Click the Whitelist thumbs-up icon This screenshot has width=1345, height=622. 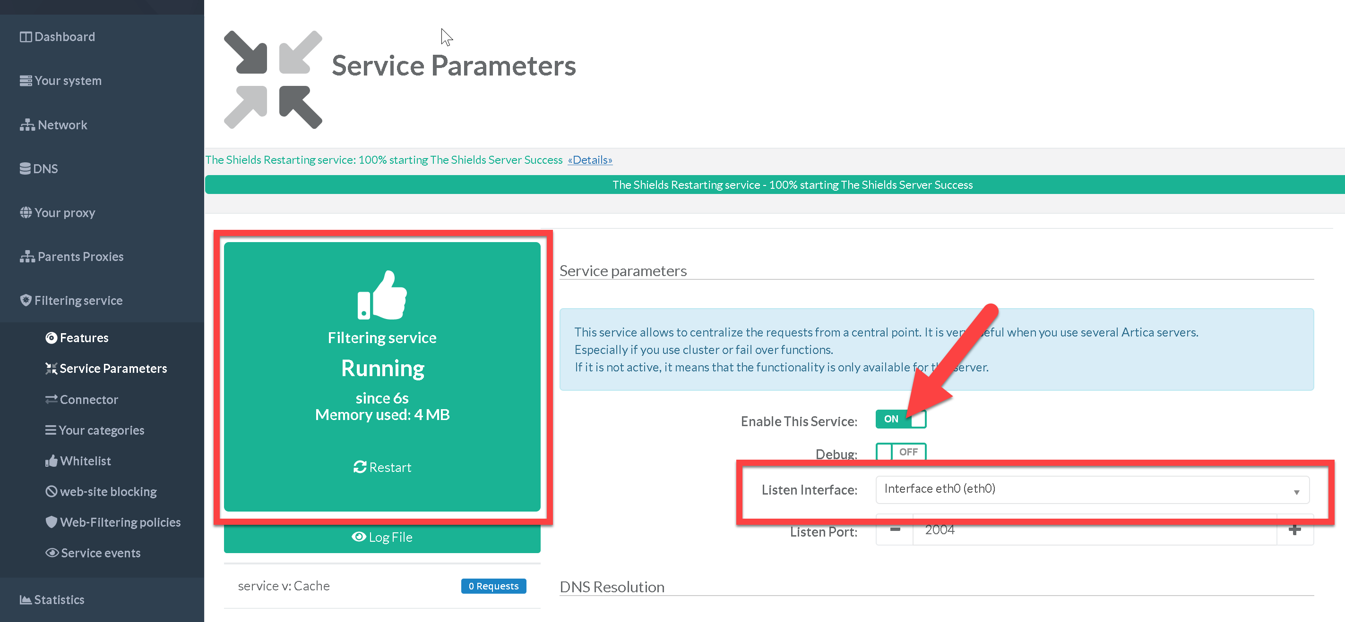[51, 461]
